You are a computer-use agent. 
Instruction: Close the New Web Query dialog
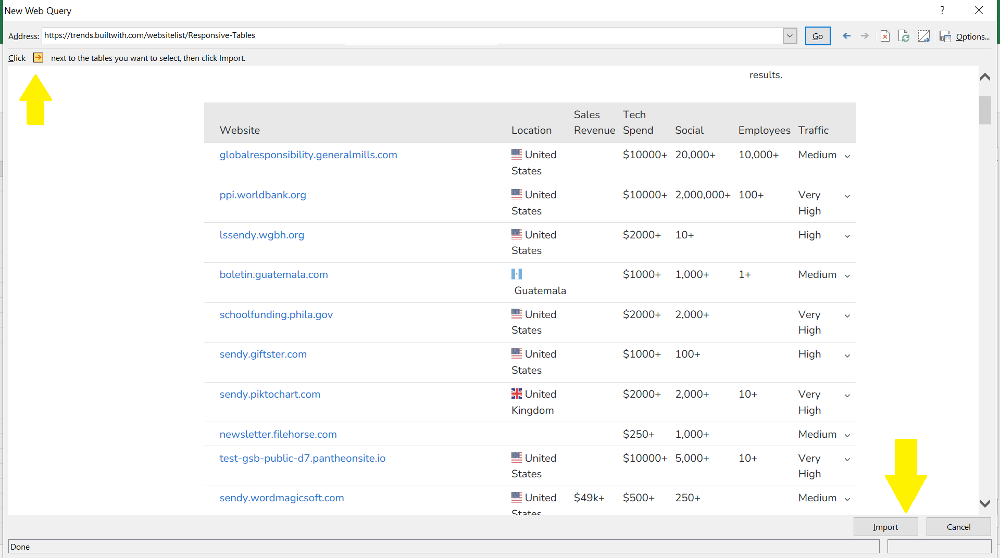tap(979, 10)
